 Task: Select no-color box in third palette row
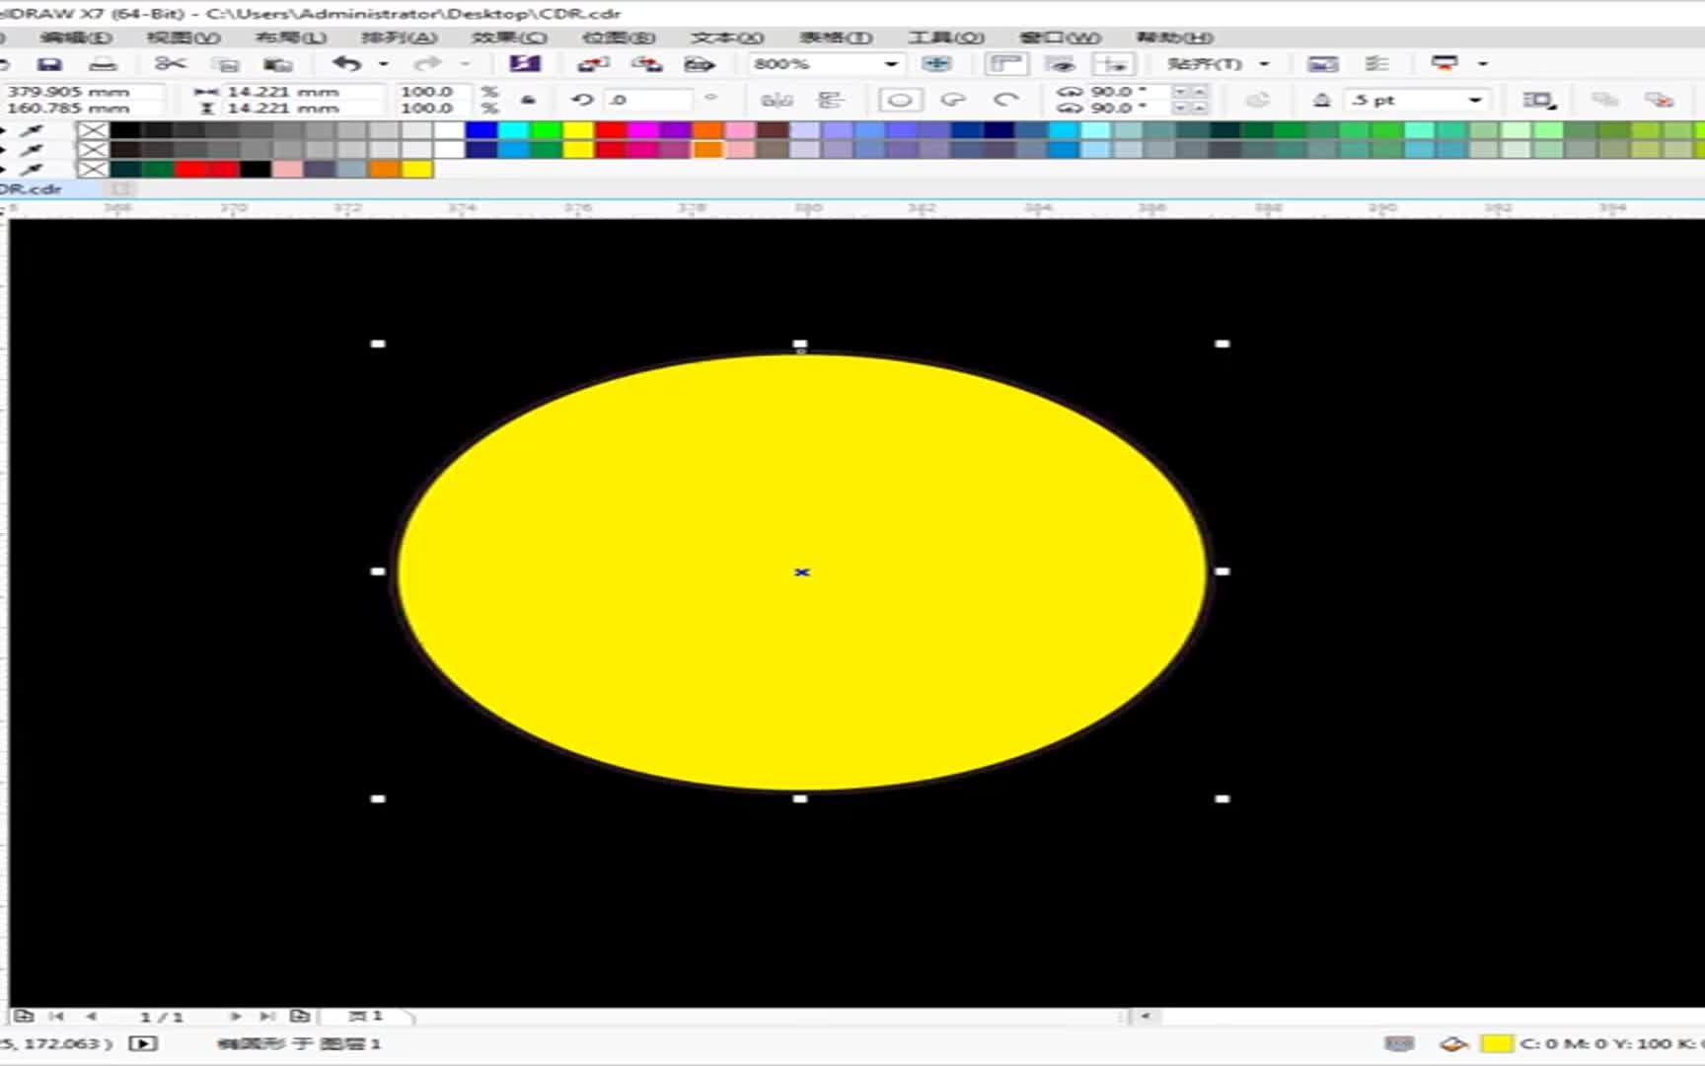[x=93, y=169]
